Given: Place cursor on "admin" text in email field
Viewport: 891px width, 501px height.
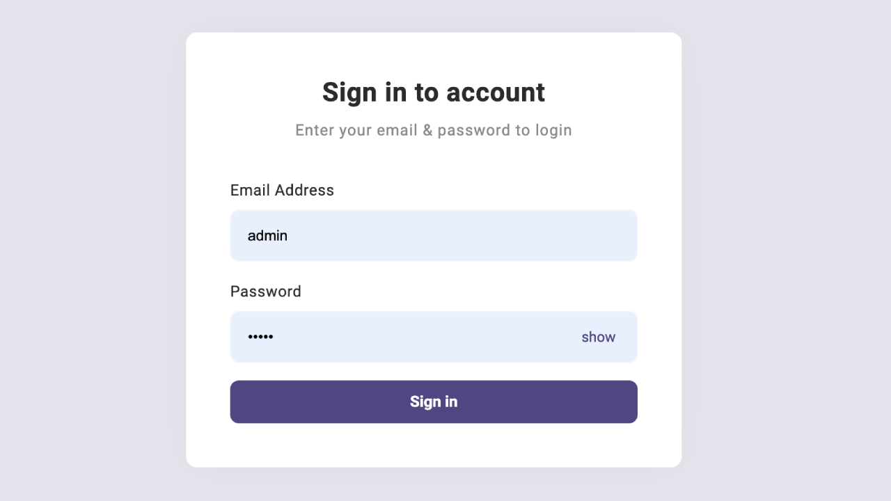Looking at the screenshot, I should tap(267, 236).
